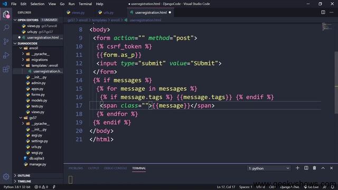Select the userregistration.html editor tab
Image resolution: width=338 pixels, height=190 pixels.
[x=151, y=13]
